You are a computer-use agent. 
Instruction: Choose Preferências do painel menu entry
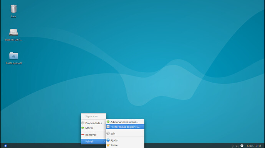[125, 127]
